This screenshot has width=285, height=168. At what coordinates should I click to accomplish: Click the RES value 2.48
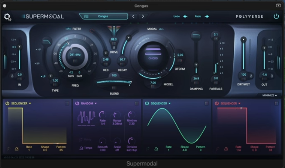coord(106,59)
